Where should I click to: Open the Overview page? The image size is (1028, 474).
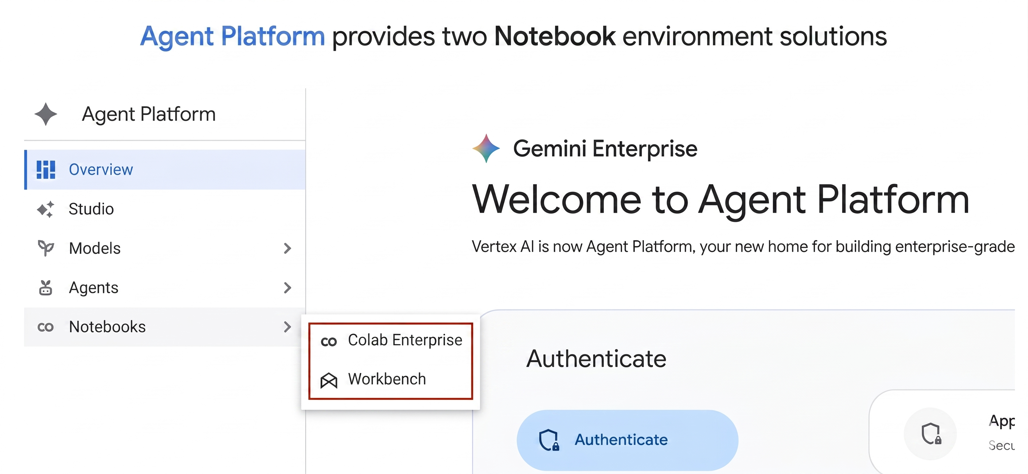(165, 170)
